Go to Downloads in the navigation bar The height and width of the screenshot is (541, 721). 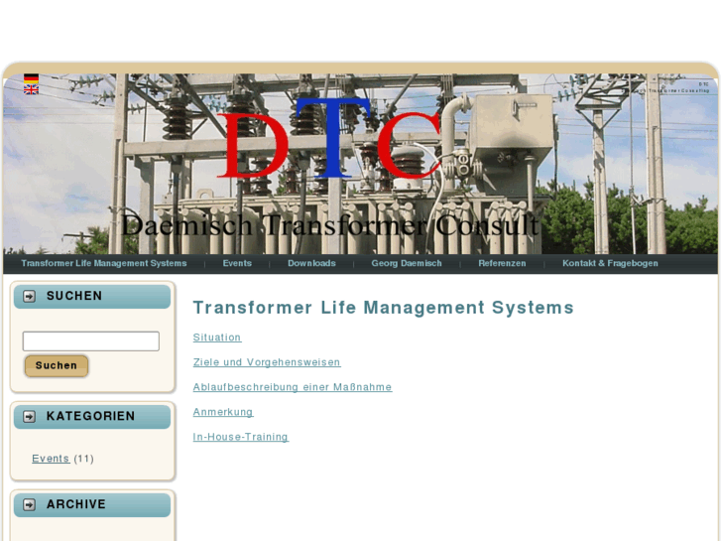(311, 263)
